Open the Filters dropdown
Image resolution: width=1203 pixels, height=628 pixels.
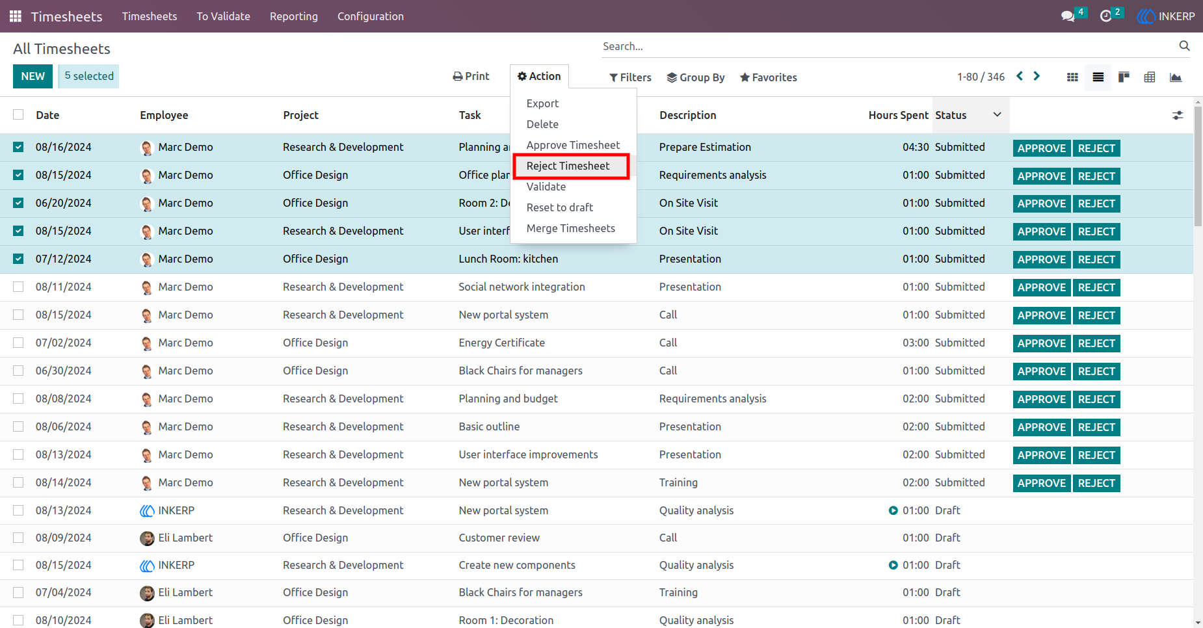(630, 77)
